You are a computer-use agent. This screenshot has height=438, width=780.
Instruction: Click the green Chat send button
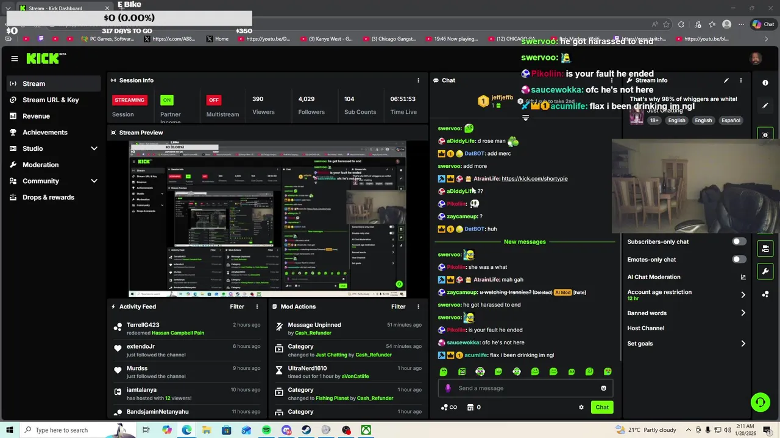(x=602, y=408)
